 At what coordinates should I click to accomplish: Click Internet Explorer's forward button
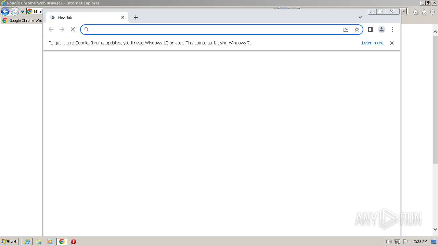15,12
